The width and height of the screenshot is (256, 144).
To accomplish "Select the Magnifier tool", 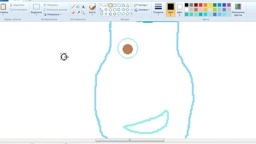I will pos(83,13).
